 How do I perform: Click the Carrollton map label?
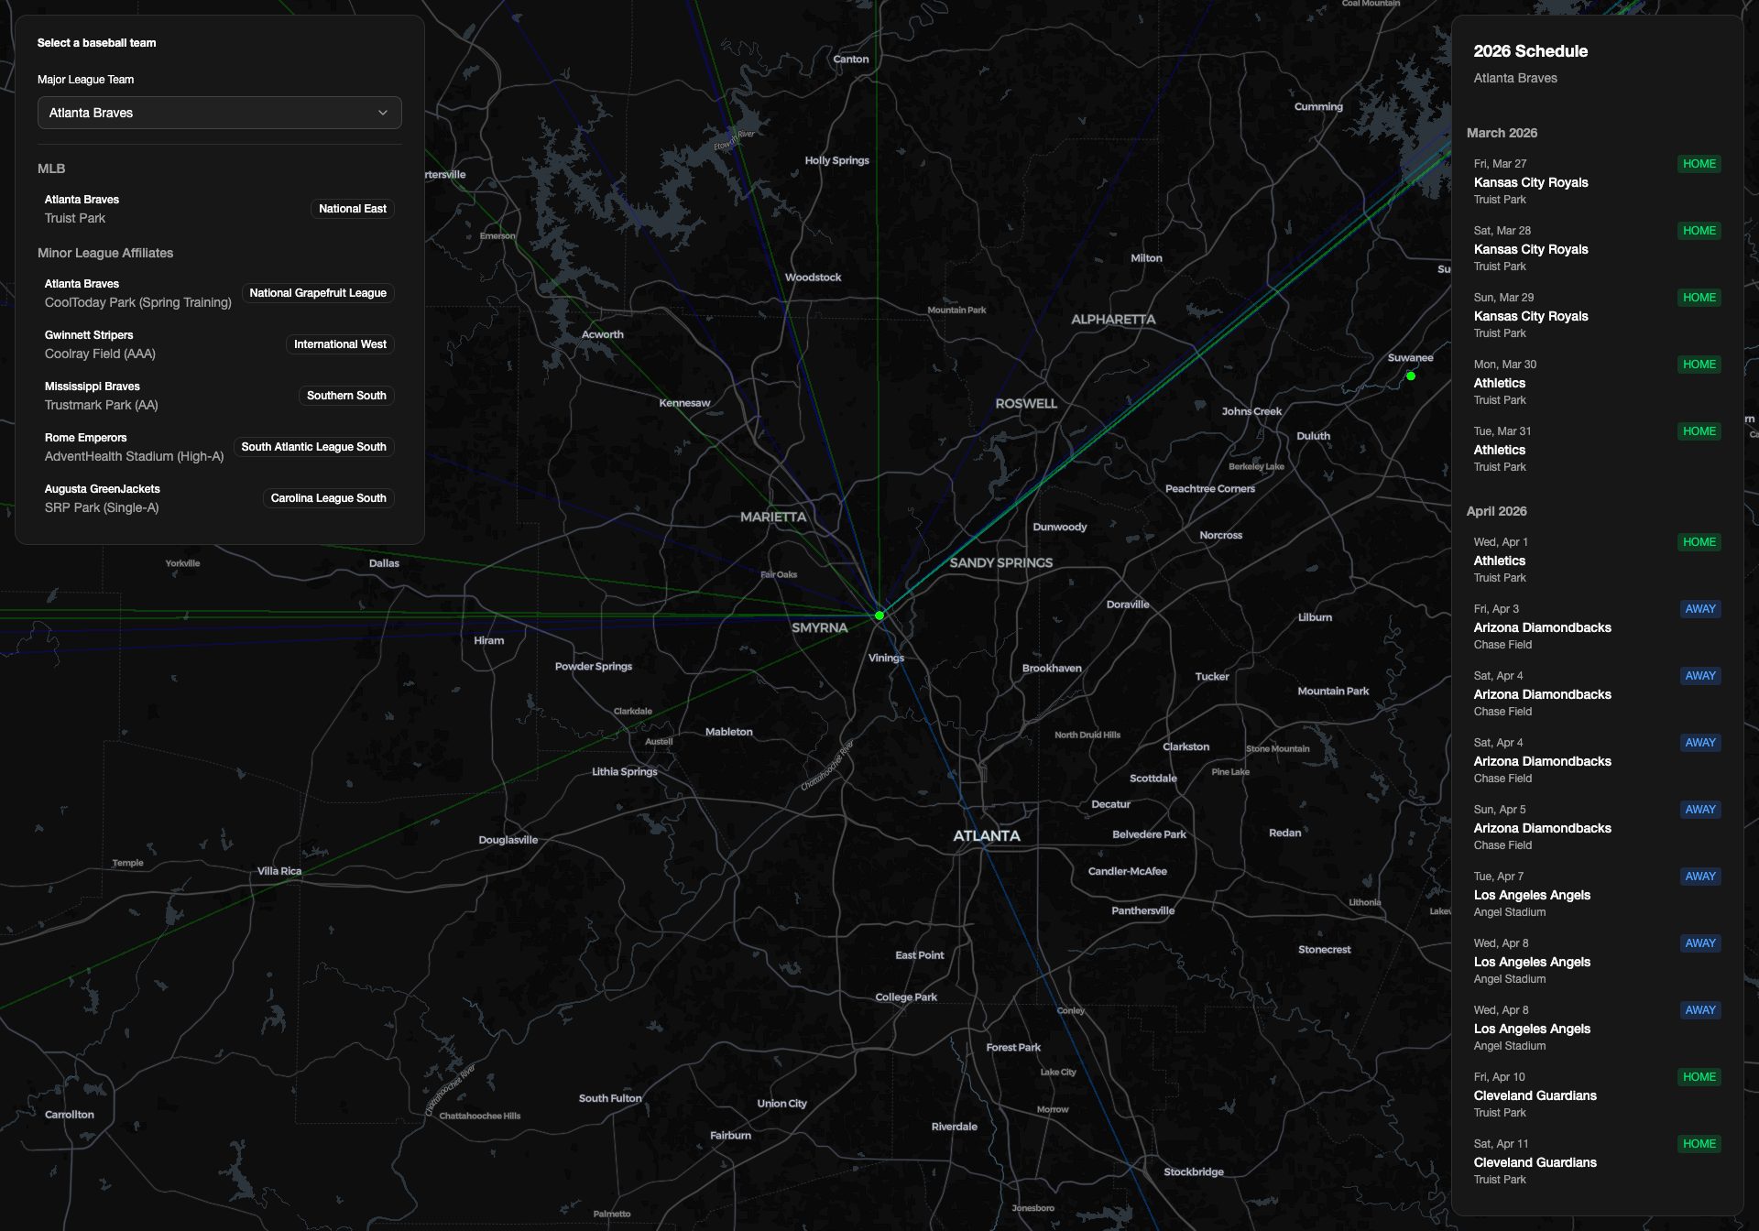(x=70, y=1115)
